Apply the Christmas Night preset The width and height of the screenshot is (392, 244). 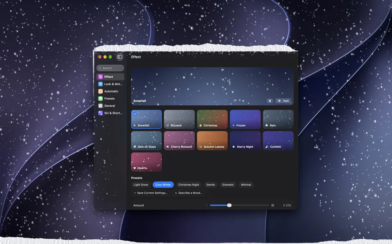[x=189, y=185]
